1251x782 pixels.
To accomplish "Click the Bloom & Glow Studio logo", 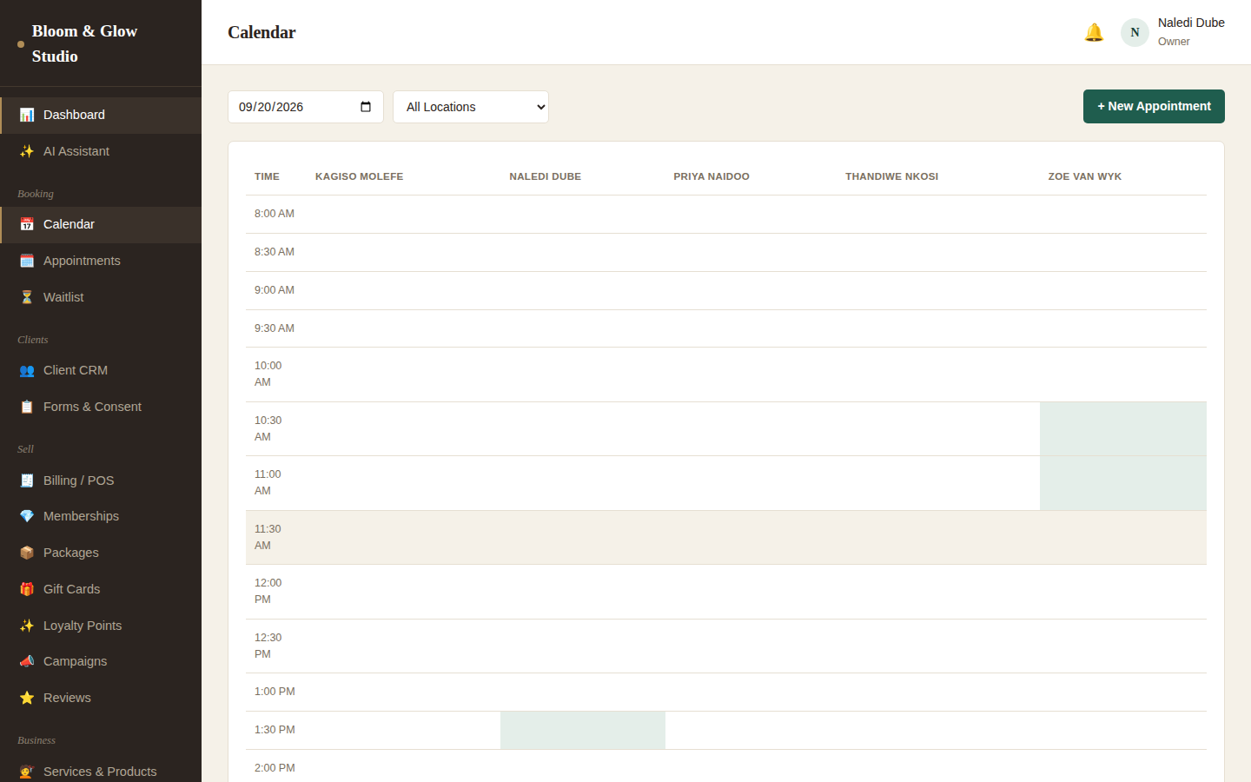I will coord(84,43).
